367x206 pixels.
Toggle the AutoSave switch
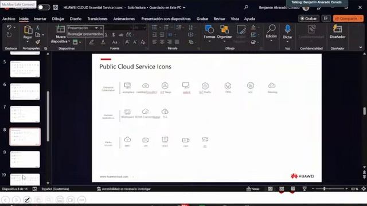pos(44,7)
